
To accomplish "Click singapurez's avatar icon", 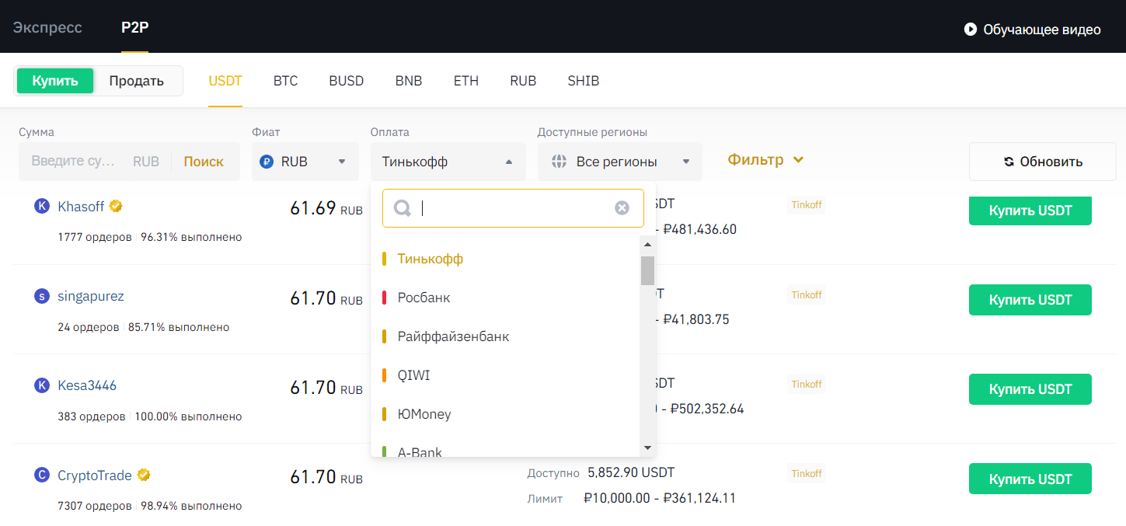I will pyautogui.click(x=42, y=296).
